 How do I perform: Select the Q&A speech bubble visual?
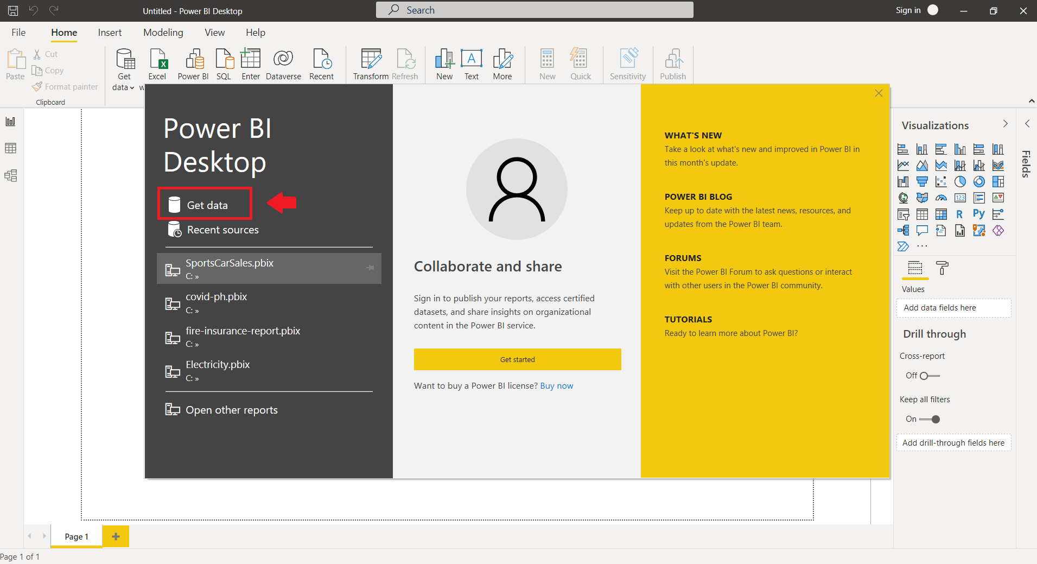[922, 231]
